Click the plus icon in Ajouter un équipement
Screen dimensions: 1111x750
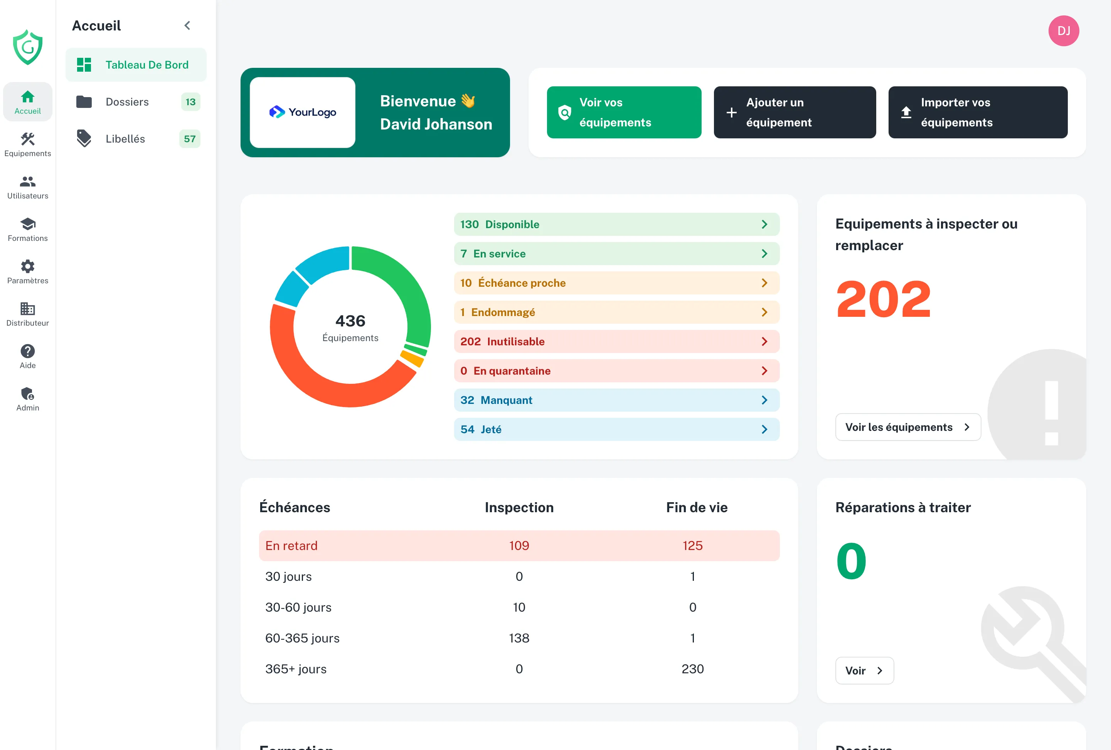[x=731, y=113]
